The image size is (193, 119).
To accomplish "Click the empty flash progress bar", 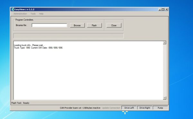I will pos(69,36).
